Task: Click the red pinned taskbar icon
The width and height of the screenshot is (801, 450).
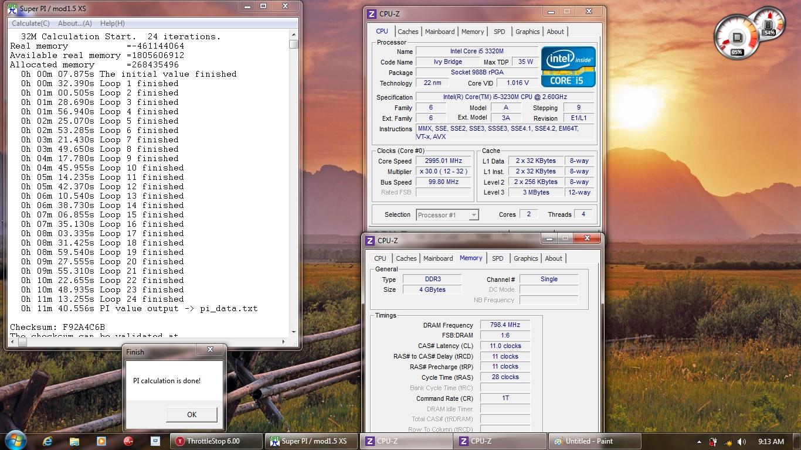Action: point(128,441)
